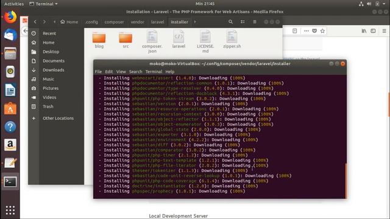Image resolution: width=390 pixels, height=219 pixels.
Task: Go back in the file manager
Action: point(35,22)
